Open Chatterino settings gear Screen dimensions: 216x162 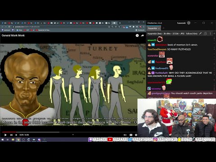[x=189, y=23]
